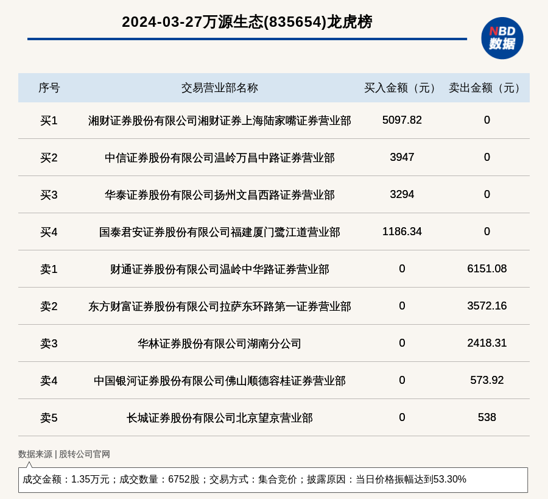The width and height of the screenshot is (548, 499).
Task: Select 湘财证券上海陆家嘴证券营业部 name cell
Action: pos(219,121)
